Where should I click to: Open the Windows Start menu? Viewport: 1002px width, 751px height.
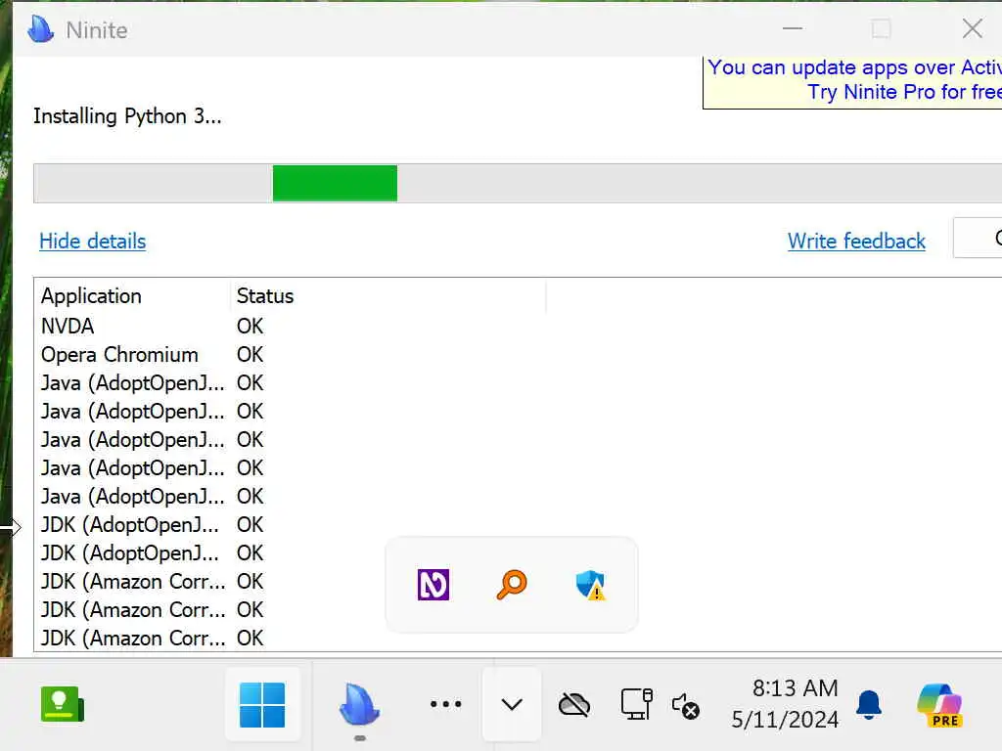pyautogui.click(x=262, y=704)
